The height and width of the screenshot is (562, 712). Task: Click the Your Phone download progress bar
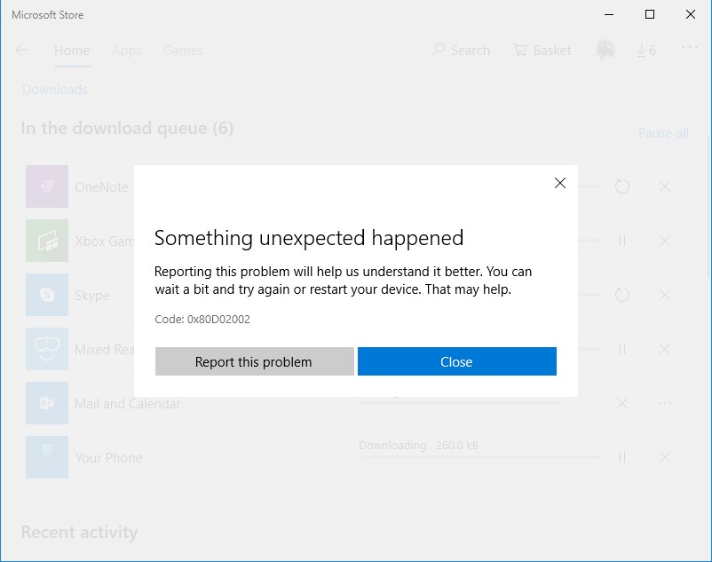(x=480, y=457)
